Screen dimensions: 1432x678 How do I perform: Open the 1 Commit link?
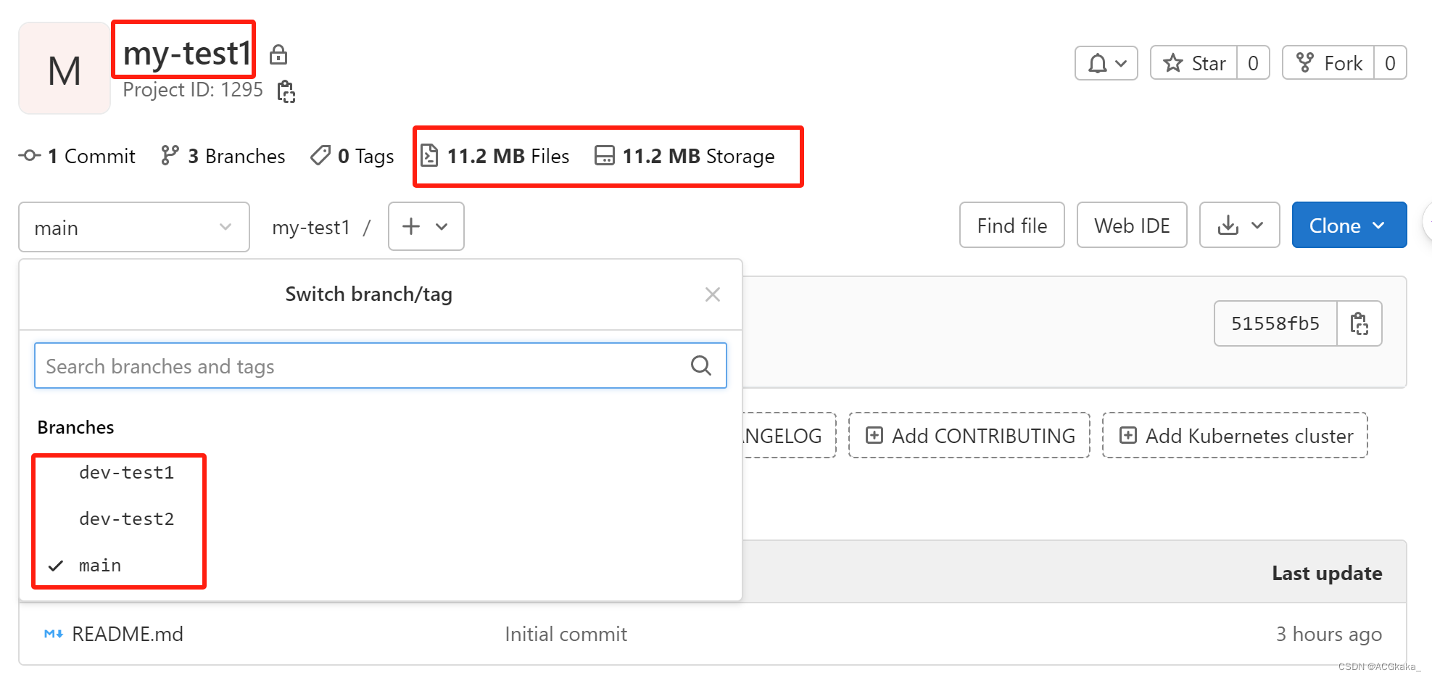78,156
